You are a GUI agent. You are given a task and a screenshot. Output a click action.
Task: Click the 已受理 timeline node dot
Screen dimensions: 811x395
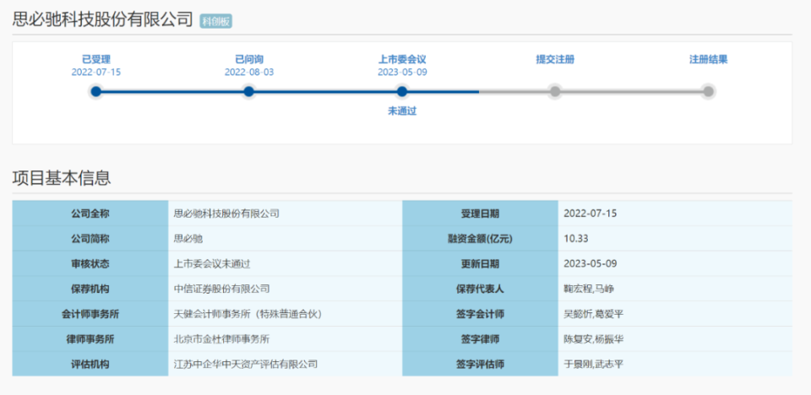click(x=96, y=91)
